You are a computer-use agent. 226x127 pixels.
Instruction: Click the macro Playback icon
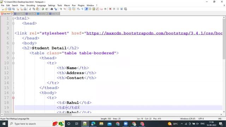[x=118, y=9]
